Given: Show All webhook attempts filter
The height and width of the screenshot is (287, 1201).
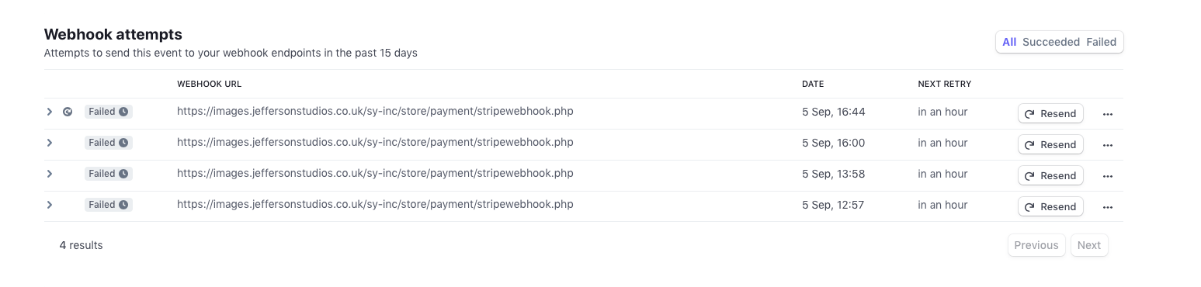Looking at the screenshot, I should point(1009,42).
